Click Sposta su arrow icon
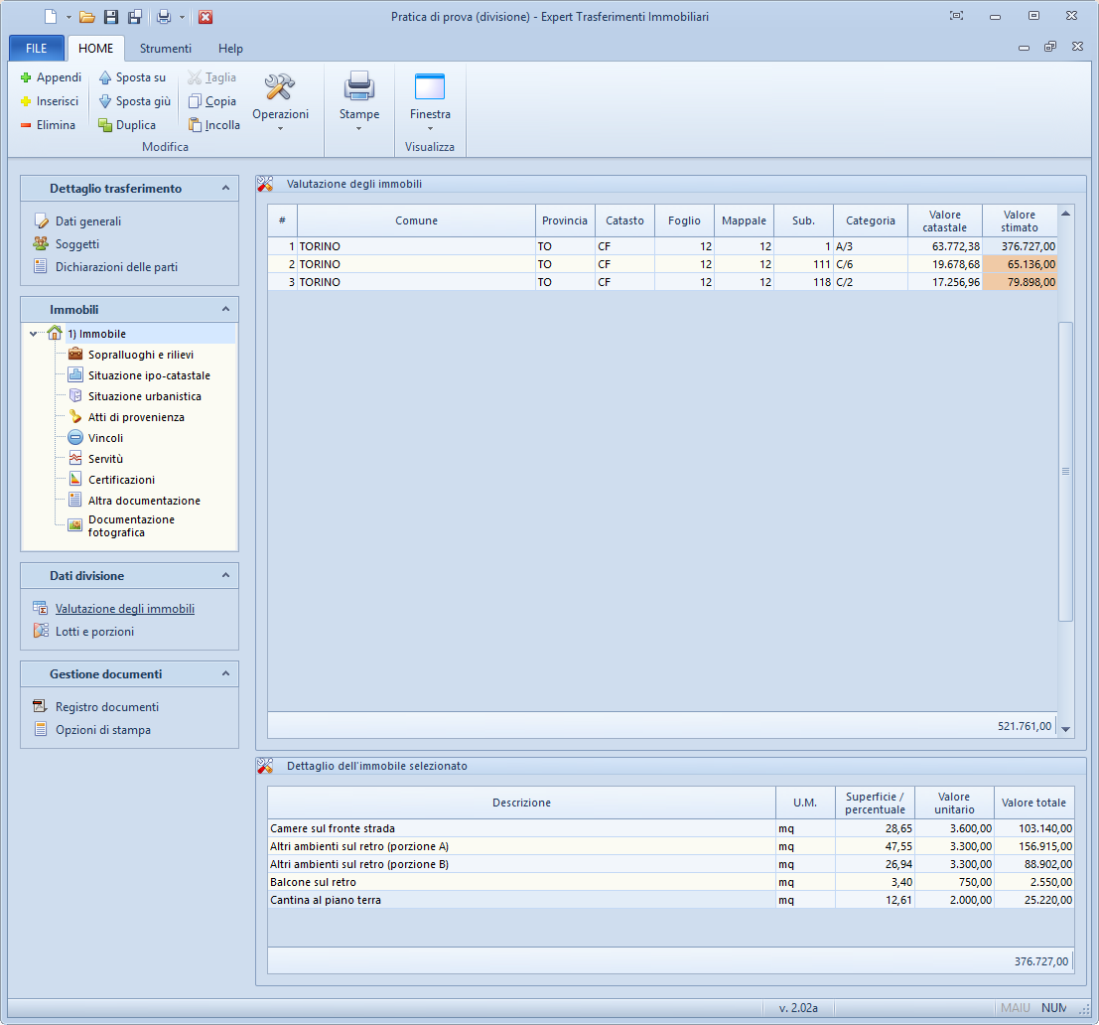Image resolution: width=1099 pixels, height=1025 pixels. pos(105,77)
